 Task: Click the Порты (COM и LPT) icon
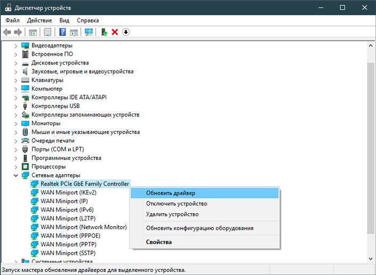(25, 149)
